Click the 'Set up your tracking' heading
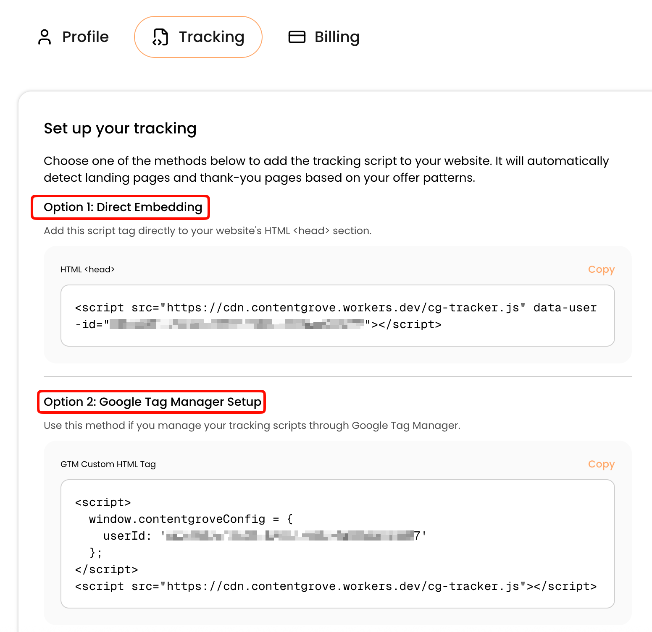 coord(120,128)
